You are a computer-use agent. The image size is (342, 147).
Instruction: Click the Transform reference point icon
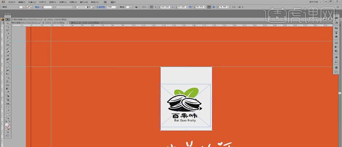click(152, 7)
